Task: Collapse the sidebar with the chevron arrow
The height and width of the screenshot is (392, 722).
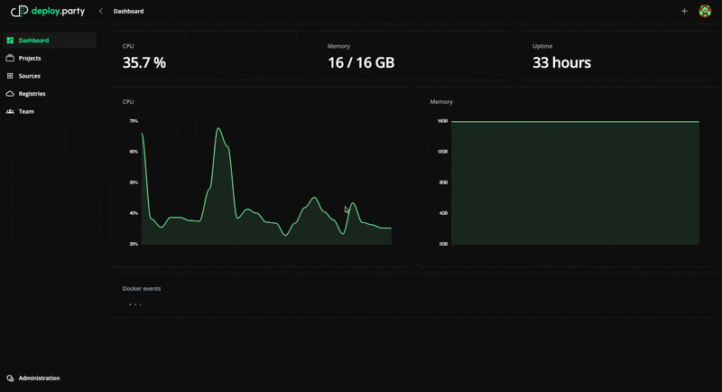Action: tap(100, 12)
